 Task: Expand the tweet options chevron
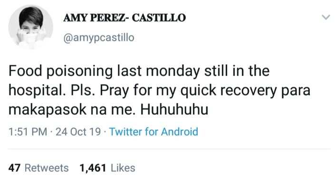pos(326,17)
